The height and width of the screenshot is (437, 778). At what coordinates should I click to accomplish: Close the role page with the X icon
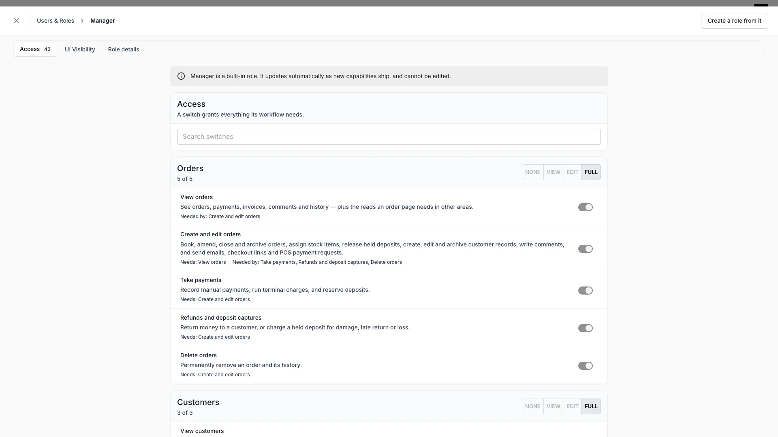(x=17, y=21)
